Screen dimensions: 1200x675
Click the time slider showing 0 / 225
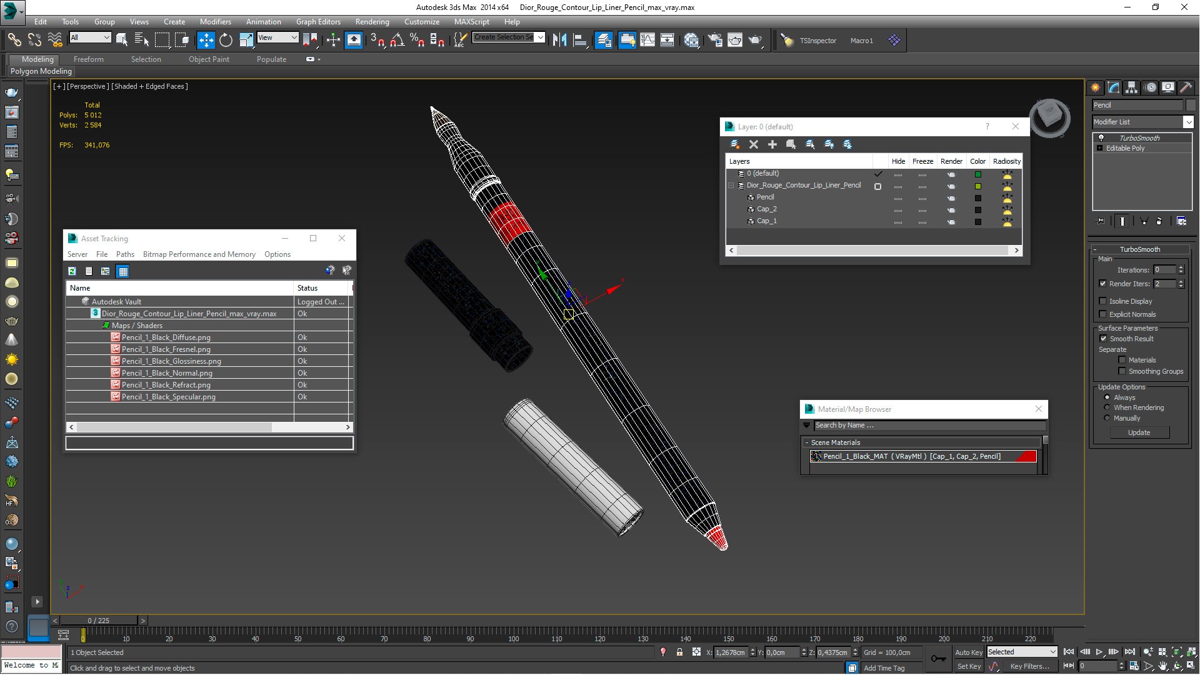pyautogui.click(x=99, y=621)
